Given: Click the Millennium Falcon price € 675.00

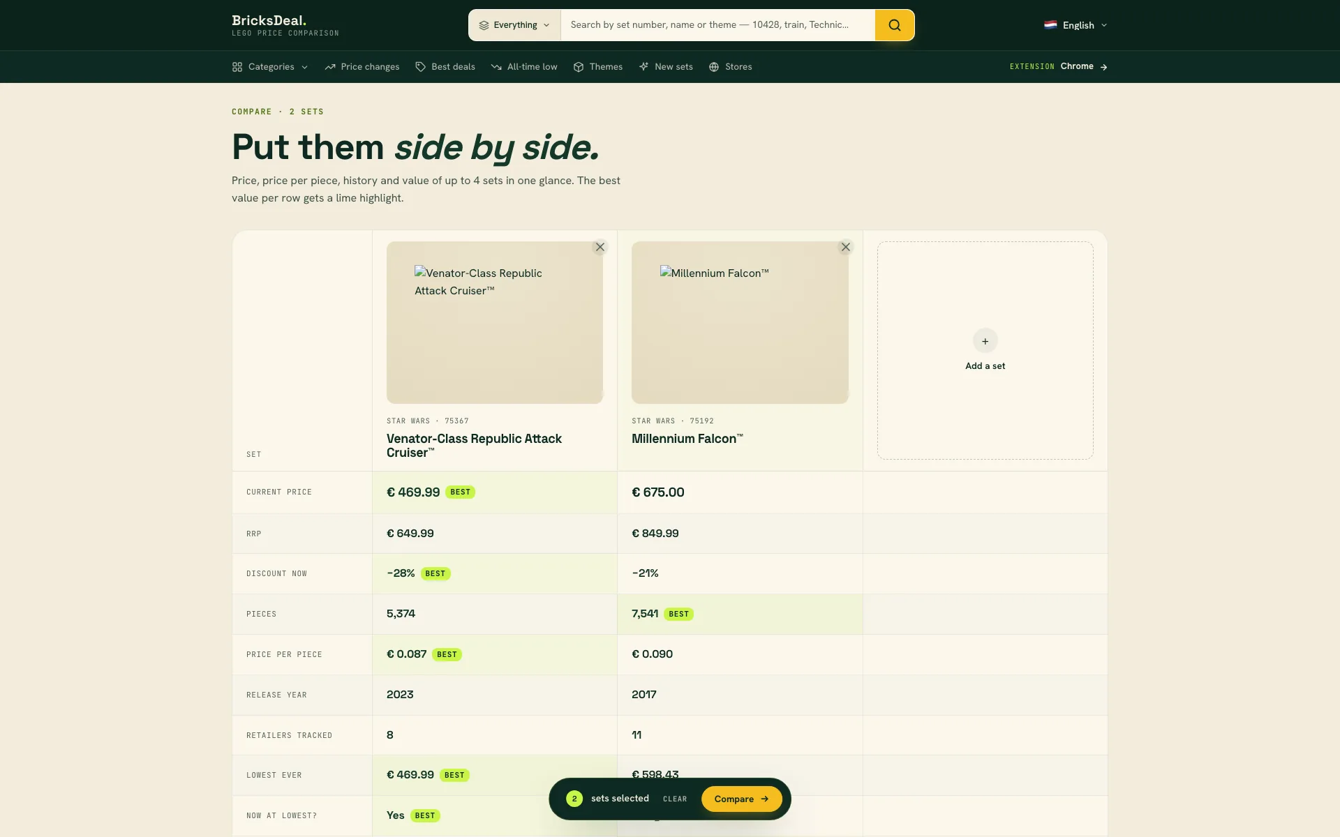Looking at the screenshot, I should pos(658,492).
